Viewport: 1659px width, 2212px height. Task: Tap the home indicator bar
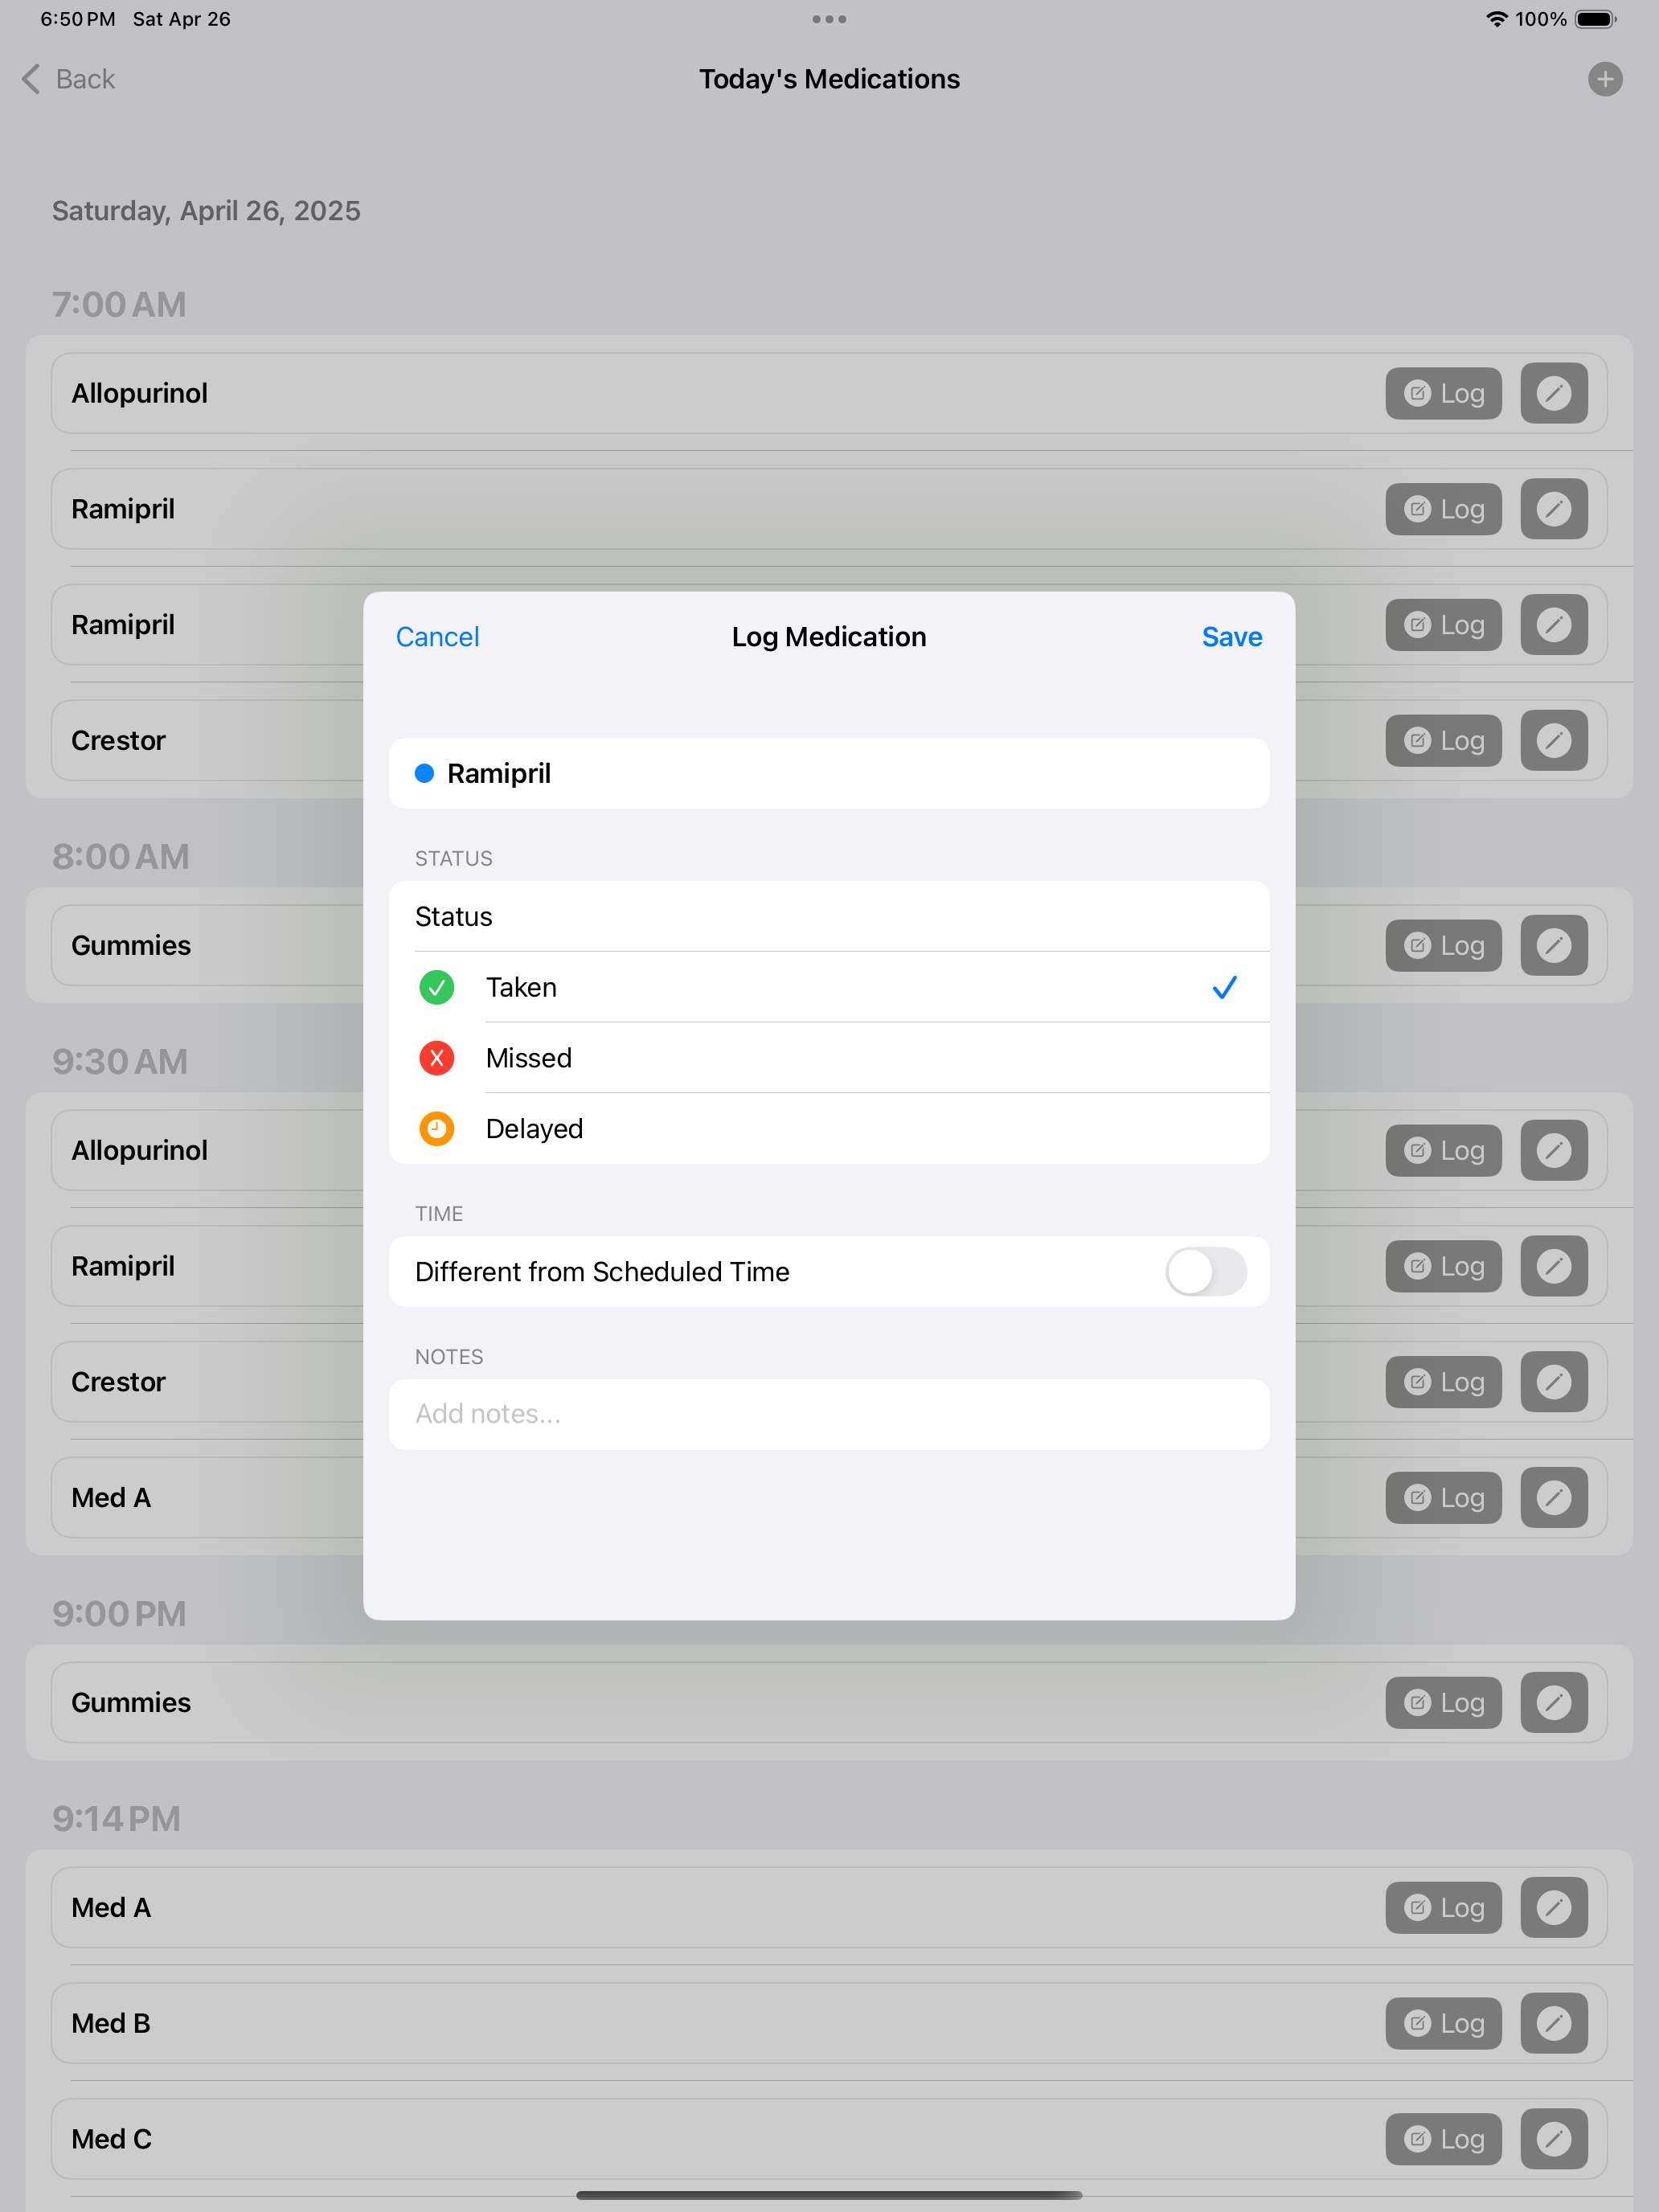pyautogui.click(x=829, y=2195)
